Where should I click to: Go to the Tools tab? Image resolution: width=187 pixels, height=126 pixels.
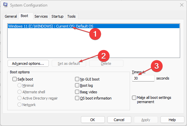[71, 16]
